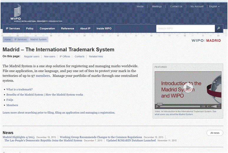
Task: Click the News section heading
Action: point(8,133)
